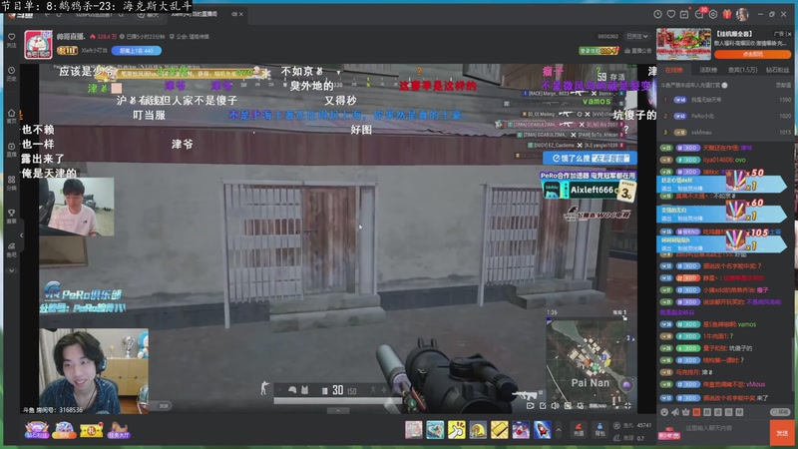
Task: Open the hexagon settings icon in title bar
Action: pos(713,15)
